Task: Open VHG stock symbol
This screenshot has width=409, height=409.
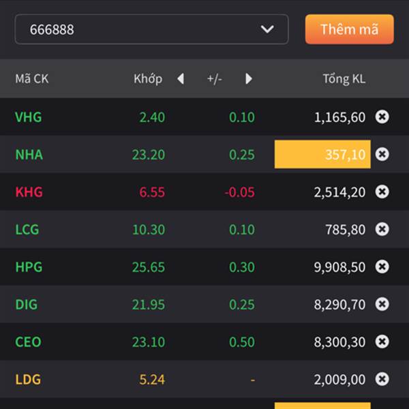Action: [29, 117]
